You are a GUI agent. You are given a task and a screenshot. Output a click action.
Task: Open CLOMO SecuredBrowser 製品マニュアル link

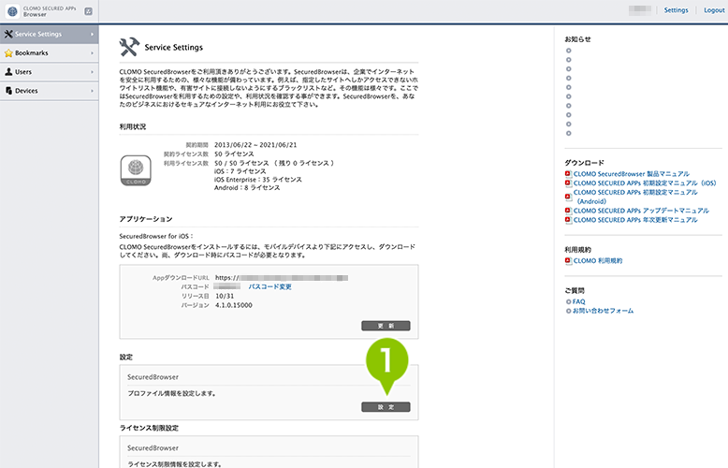632,174
